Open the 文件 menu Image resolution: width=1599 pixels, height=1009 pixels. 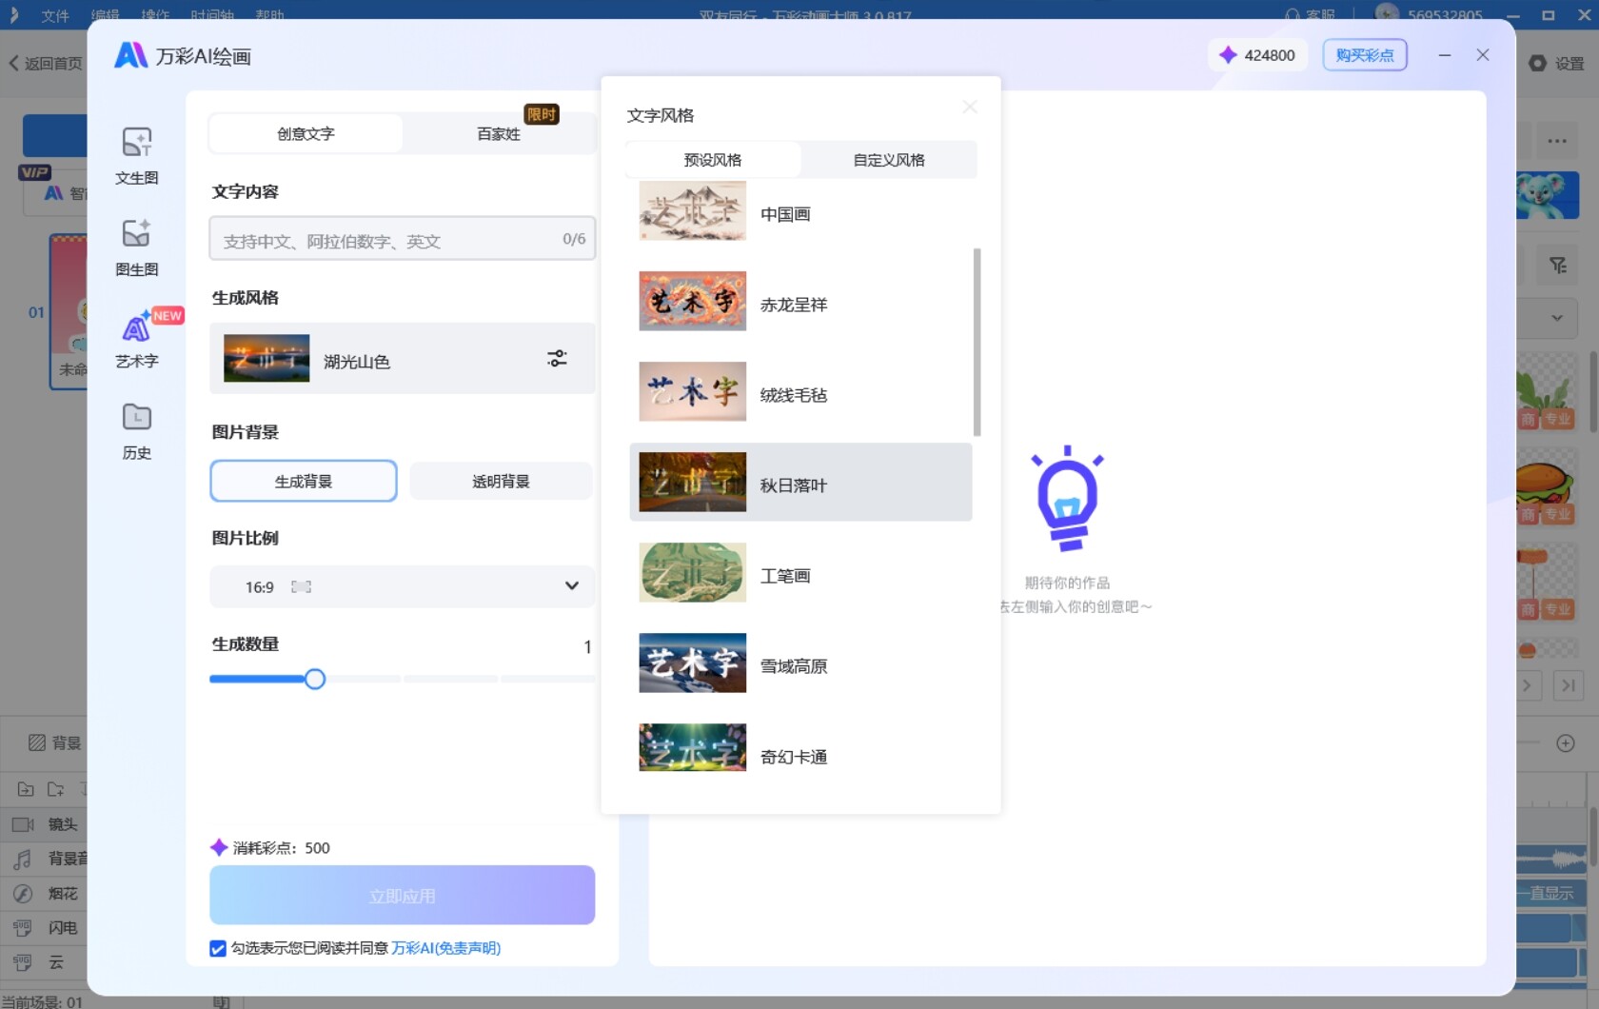[55, 15]
